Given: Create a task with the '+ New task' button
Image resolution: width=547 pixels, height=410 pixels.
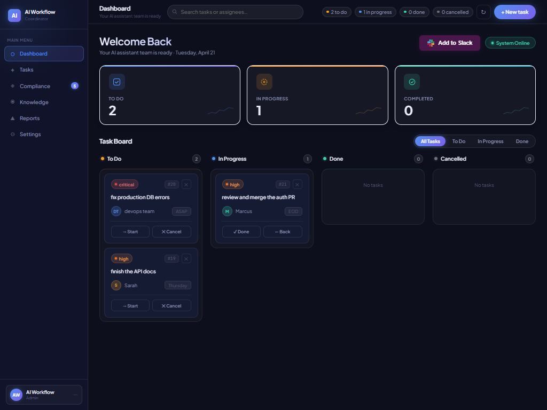Looking at the screenshot, I should tap(514, 12).
